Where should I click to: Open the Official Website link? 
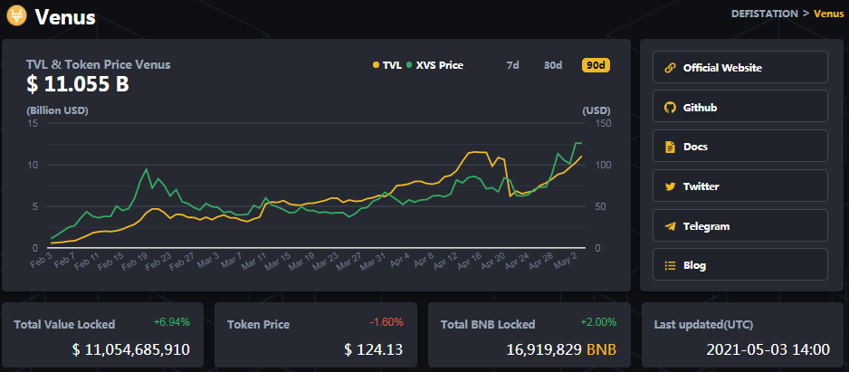[740, 67]
